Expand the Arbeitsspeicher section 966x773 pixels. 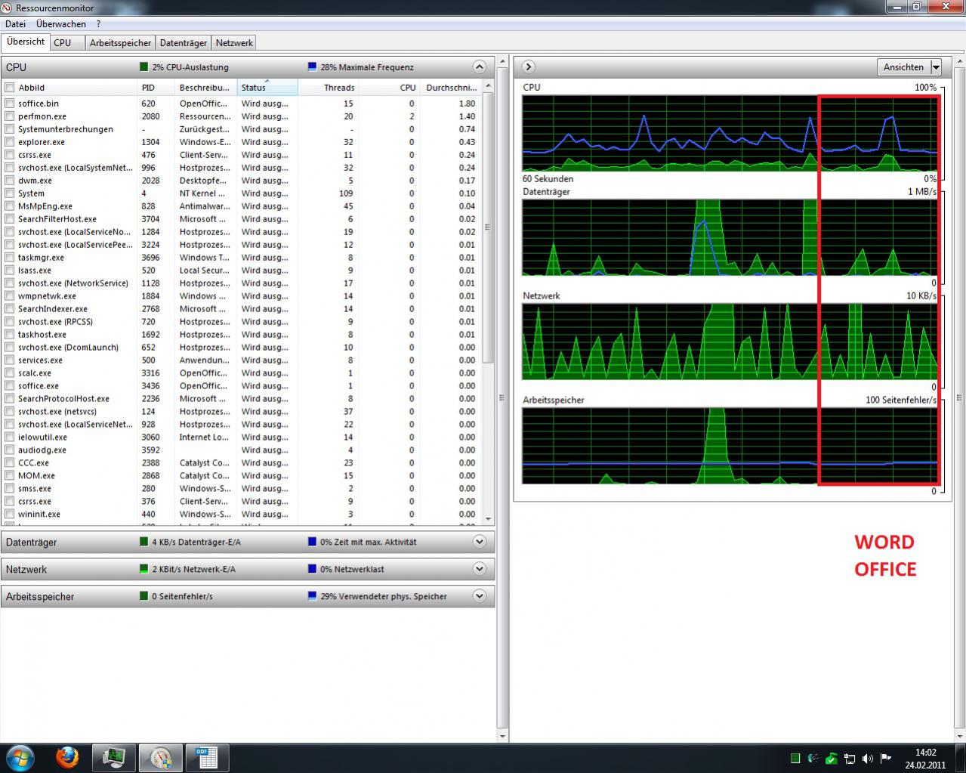[479, 596]
